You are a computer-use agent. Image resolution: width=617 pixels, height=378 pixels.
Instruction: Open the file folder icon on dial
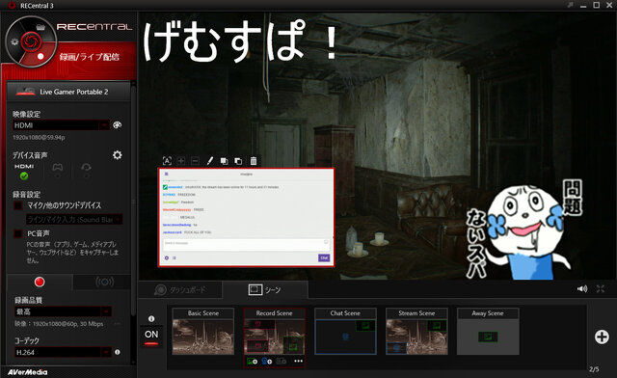click(40, 27)
